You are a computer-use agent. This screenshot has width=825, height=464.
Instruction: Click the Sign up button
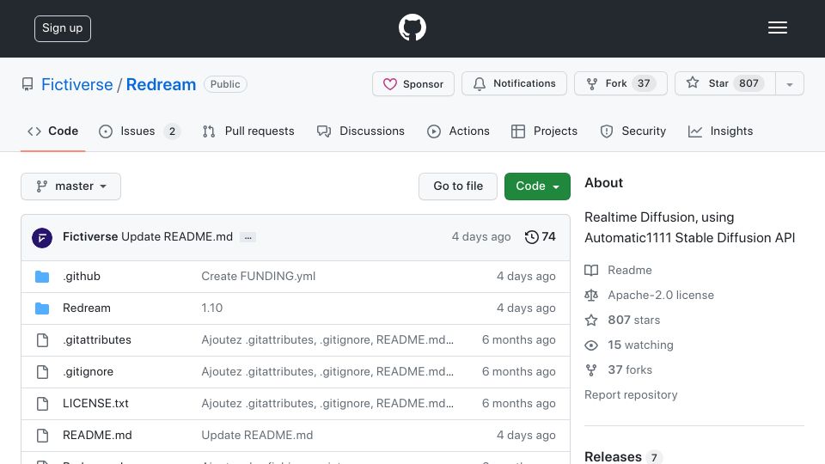click(63, 28)
